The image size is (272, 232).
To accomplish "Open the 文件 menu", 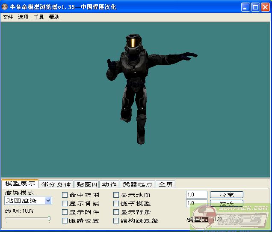I will [x=8, y=17].
